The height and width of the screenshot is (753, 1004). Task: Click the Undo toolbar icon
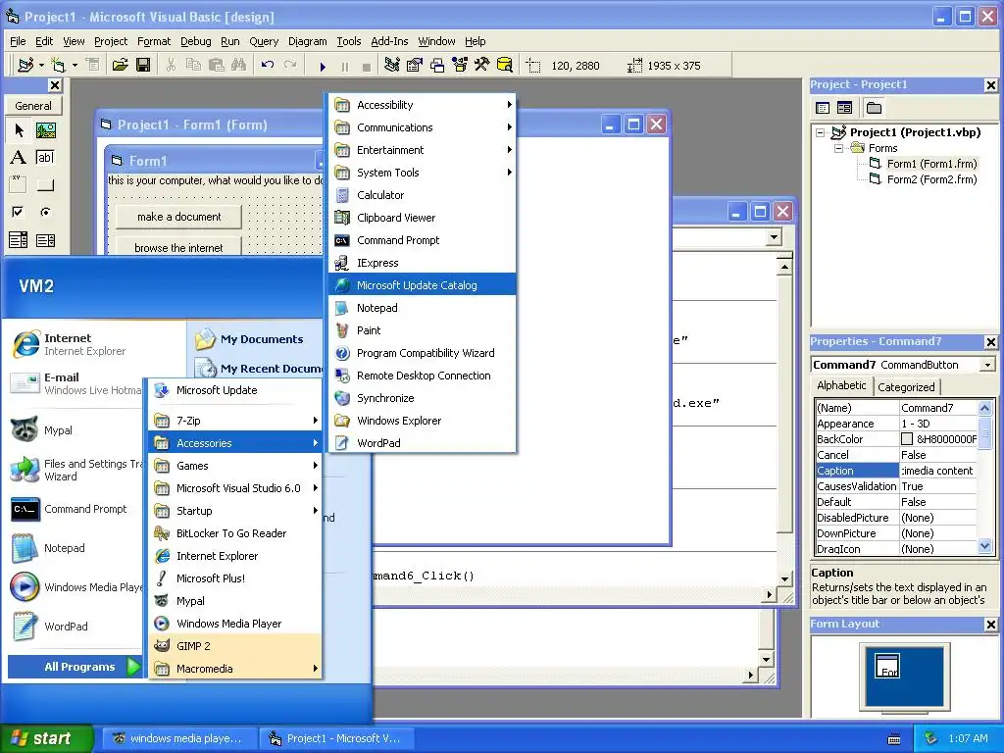(268, 65)
